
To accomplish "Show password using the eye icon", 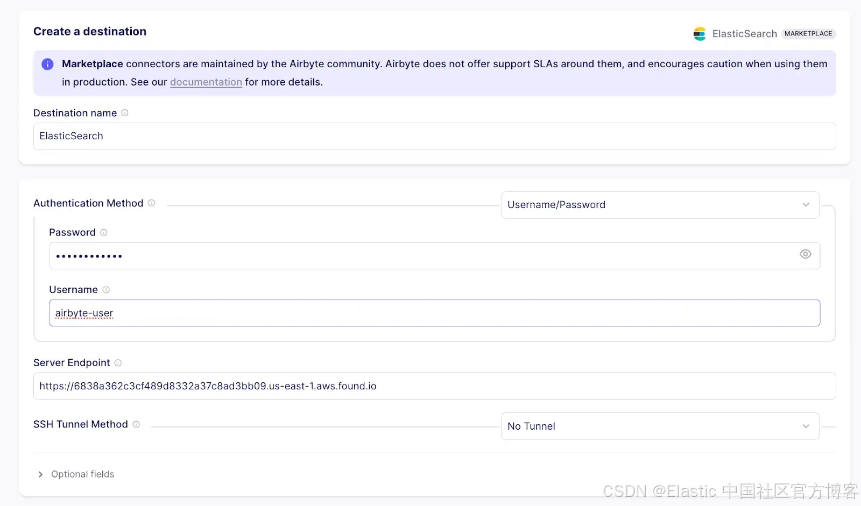I will (x=805, y=254).
